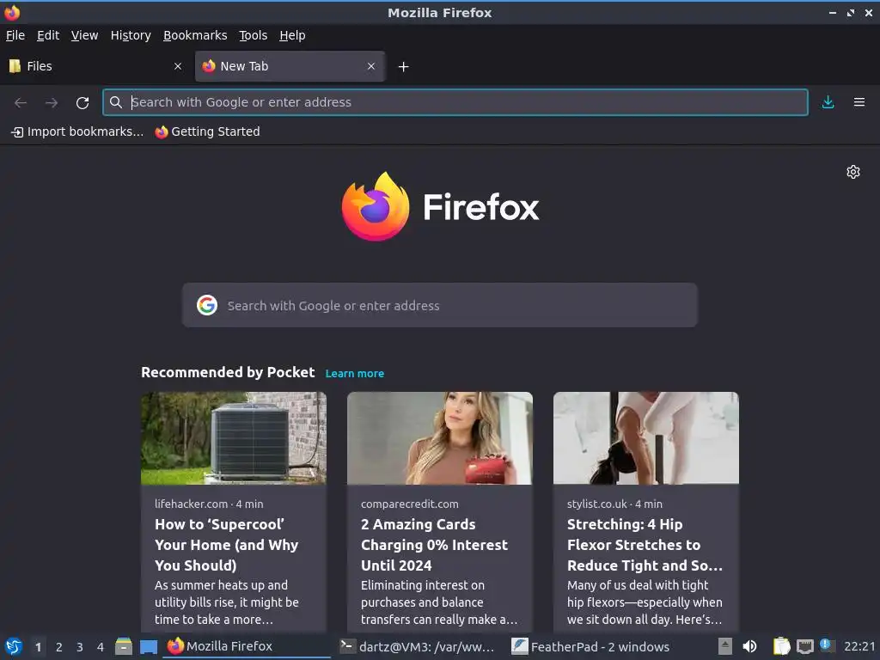
Task: Open the air conditioner article thumbnail
Action: [x=234, y=438]
